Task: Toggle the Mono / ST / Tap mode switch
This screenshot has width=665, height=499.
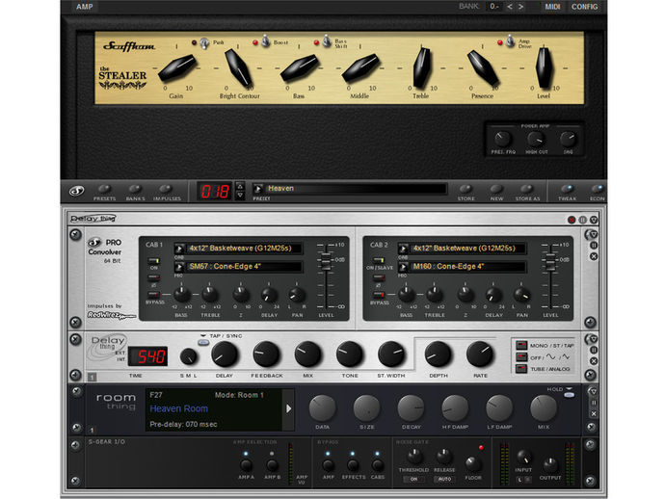Action: (x=521, y=346)
